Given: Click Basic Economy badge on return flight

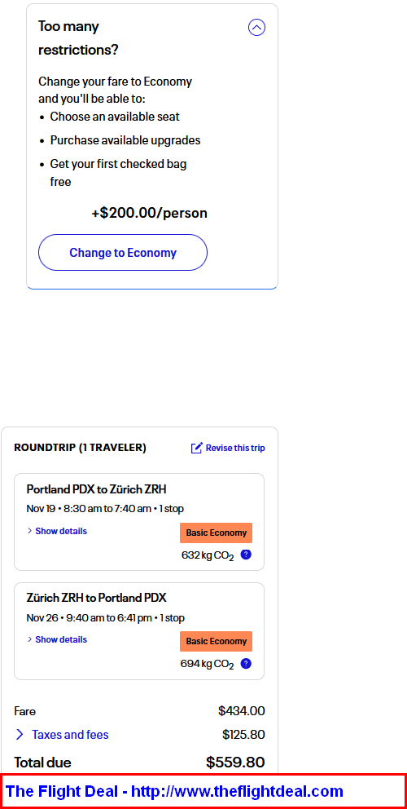Looking at the screenshot, I should click(216, 641).
